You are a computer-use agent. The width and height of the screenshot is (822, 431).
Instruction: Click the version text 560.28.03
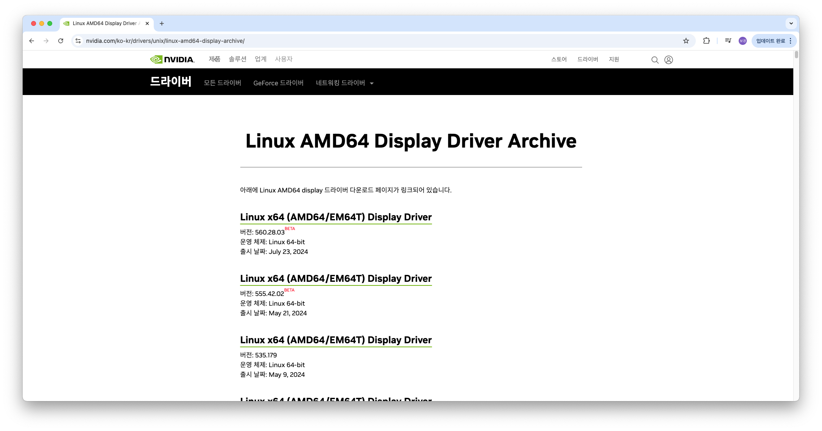point(270,232)
